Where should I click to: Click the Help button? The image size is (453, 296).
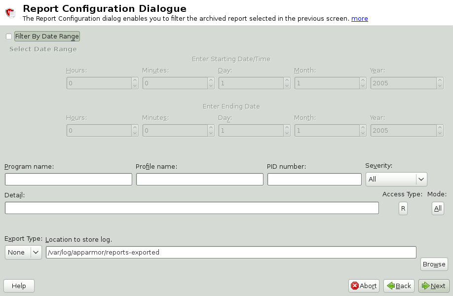click(x=19, y=286)
